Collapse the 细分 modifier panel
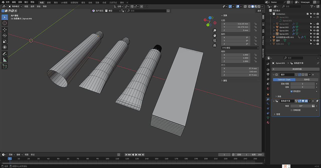This screenshot has width=321, height=168. pos(274,74)
